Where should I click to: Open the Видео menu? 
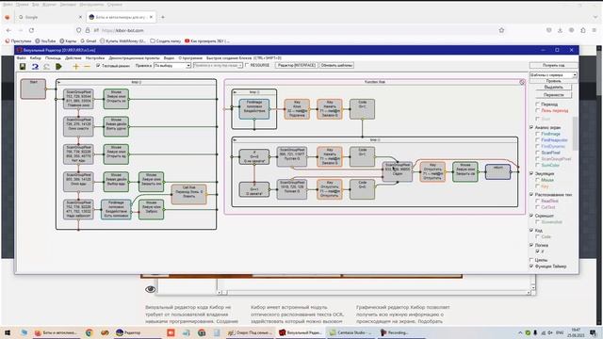point(169,58)
